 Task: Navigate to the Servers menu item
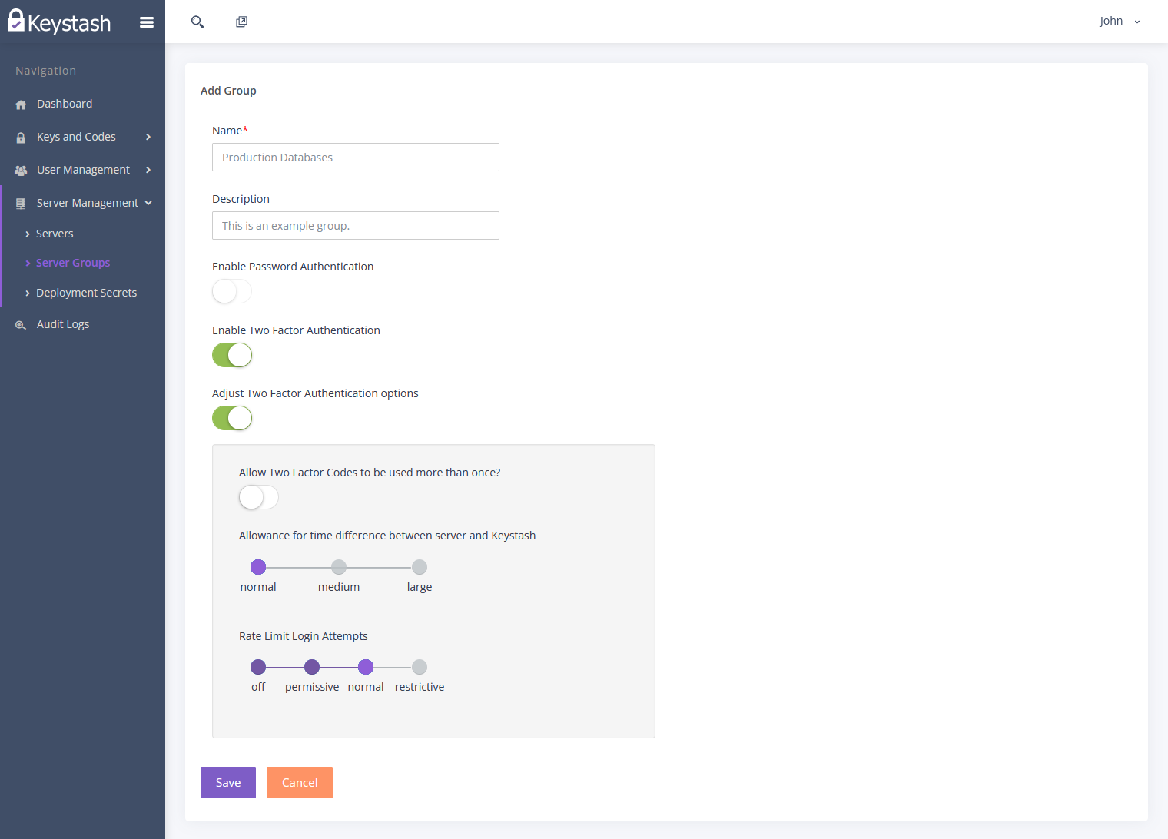point(55,234)
